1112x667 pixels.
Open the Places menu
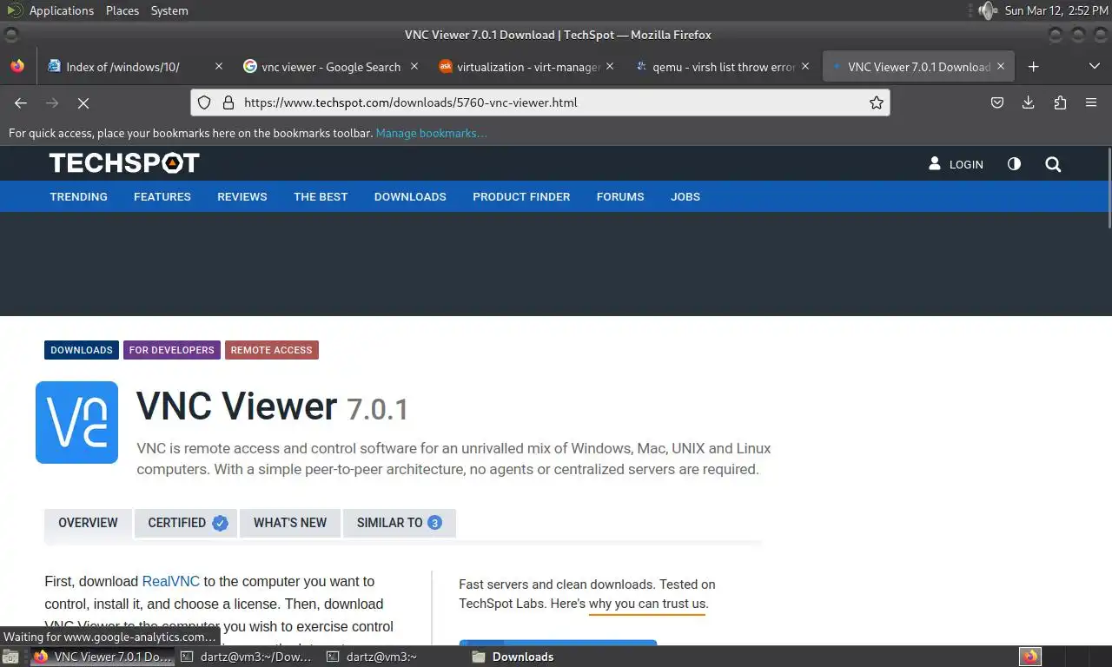122,10
